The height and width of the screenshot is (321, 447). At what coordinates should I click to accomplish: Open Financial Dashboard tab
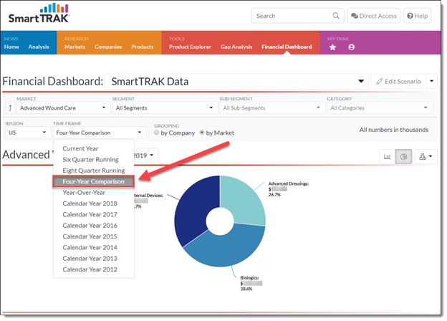[287, 47]
